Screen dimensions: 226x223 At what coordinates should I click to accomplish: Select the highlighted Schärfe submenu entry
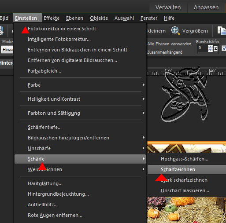click(x=80, y=159)
